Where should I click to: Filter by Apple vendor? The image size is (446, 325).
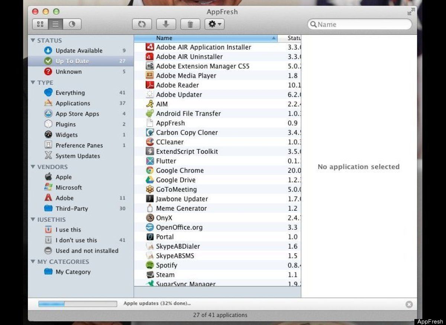81,177
